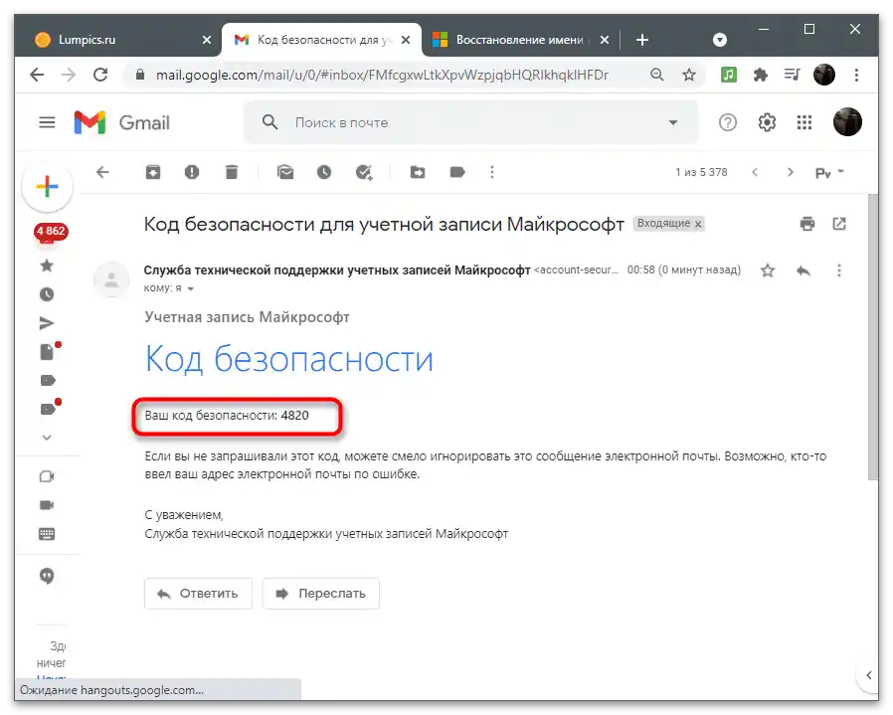Open Gmail settings gear
893x715 pixels.
tap(767, 122)
